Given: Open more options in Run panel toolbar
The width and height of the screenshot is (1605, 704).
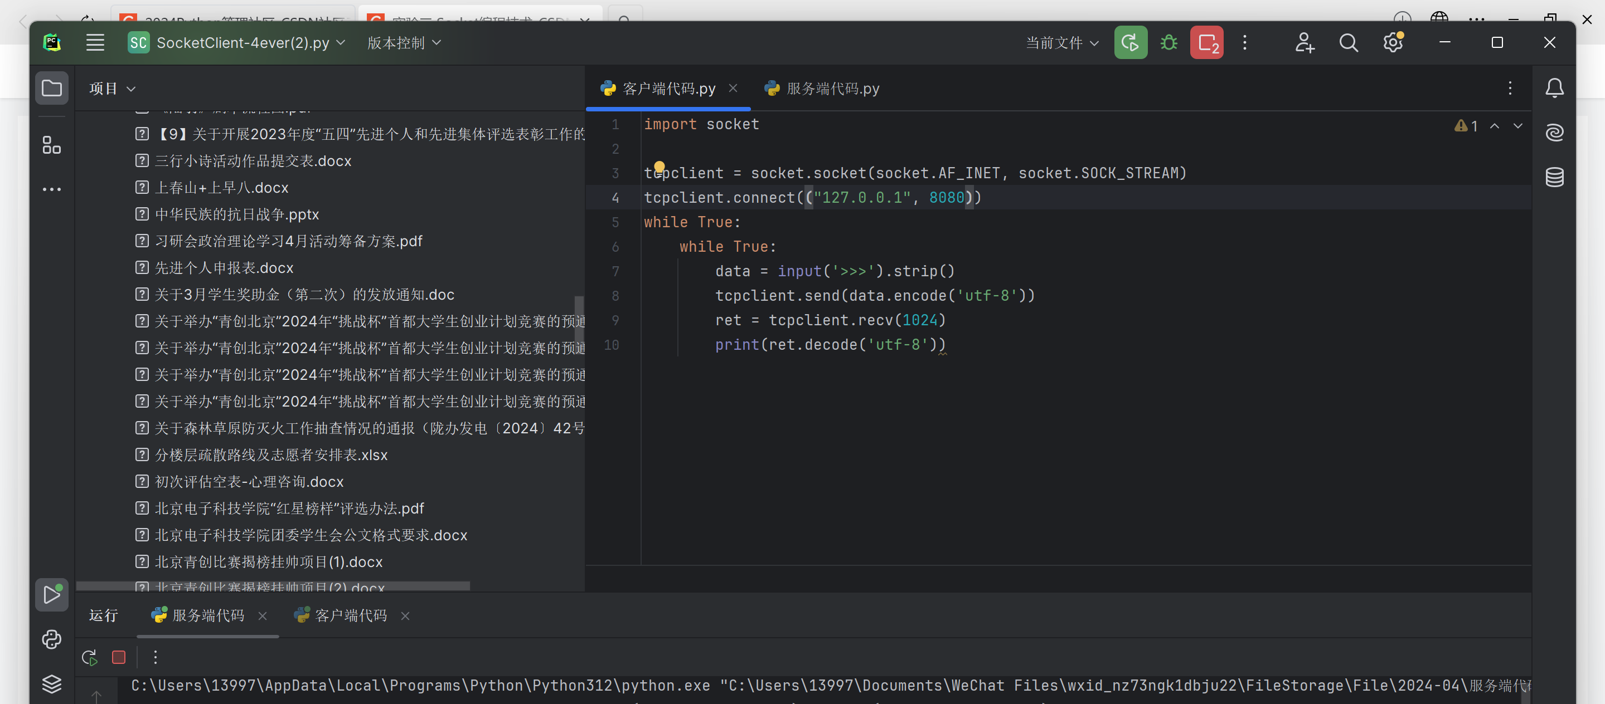Looking at the screenshot, I should (155, 657).
